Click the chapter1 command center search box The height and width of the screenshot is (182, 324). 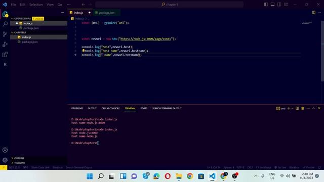tap(169, 5)
